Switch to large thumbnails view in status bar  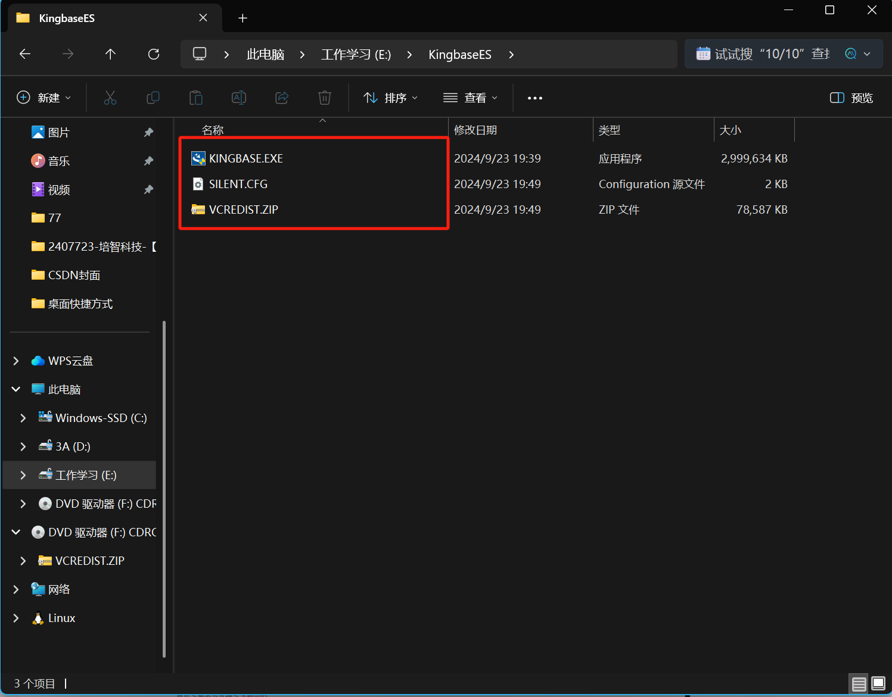pyautogui.click(x=878, y=683)
